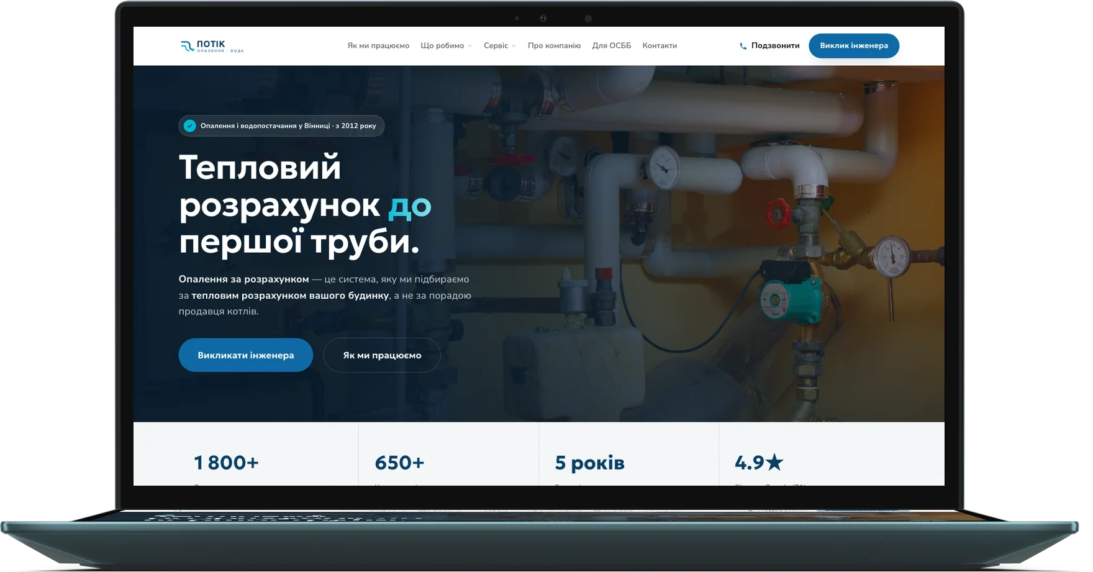Click the phone icon beside Подзвонити
This screenshot has height=572, width=1093.
pos(743,46)
